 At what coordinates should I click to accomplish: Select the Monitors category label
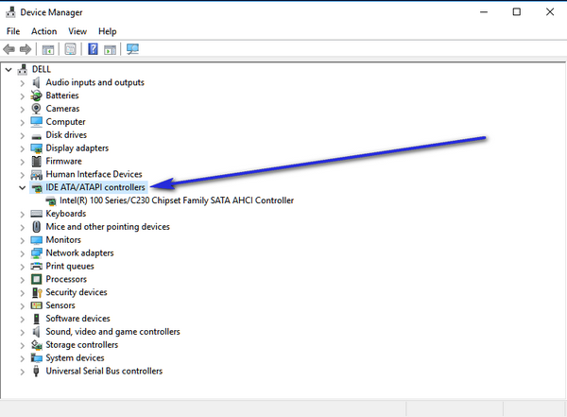[63, 239]
